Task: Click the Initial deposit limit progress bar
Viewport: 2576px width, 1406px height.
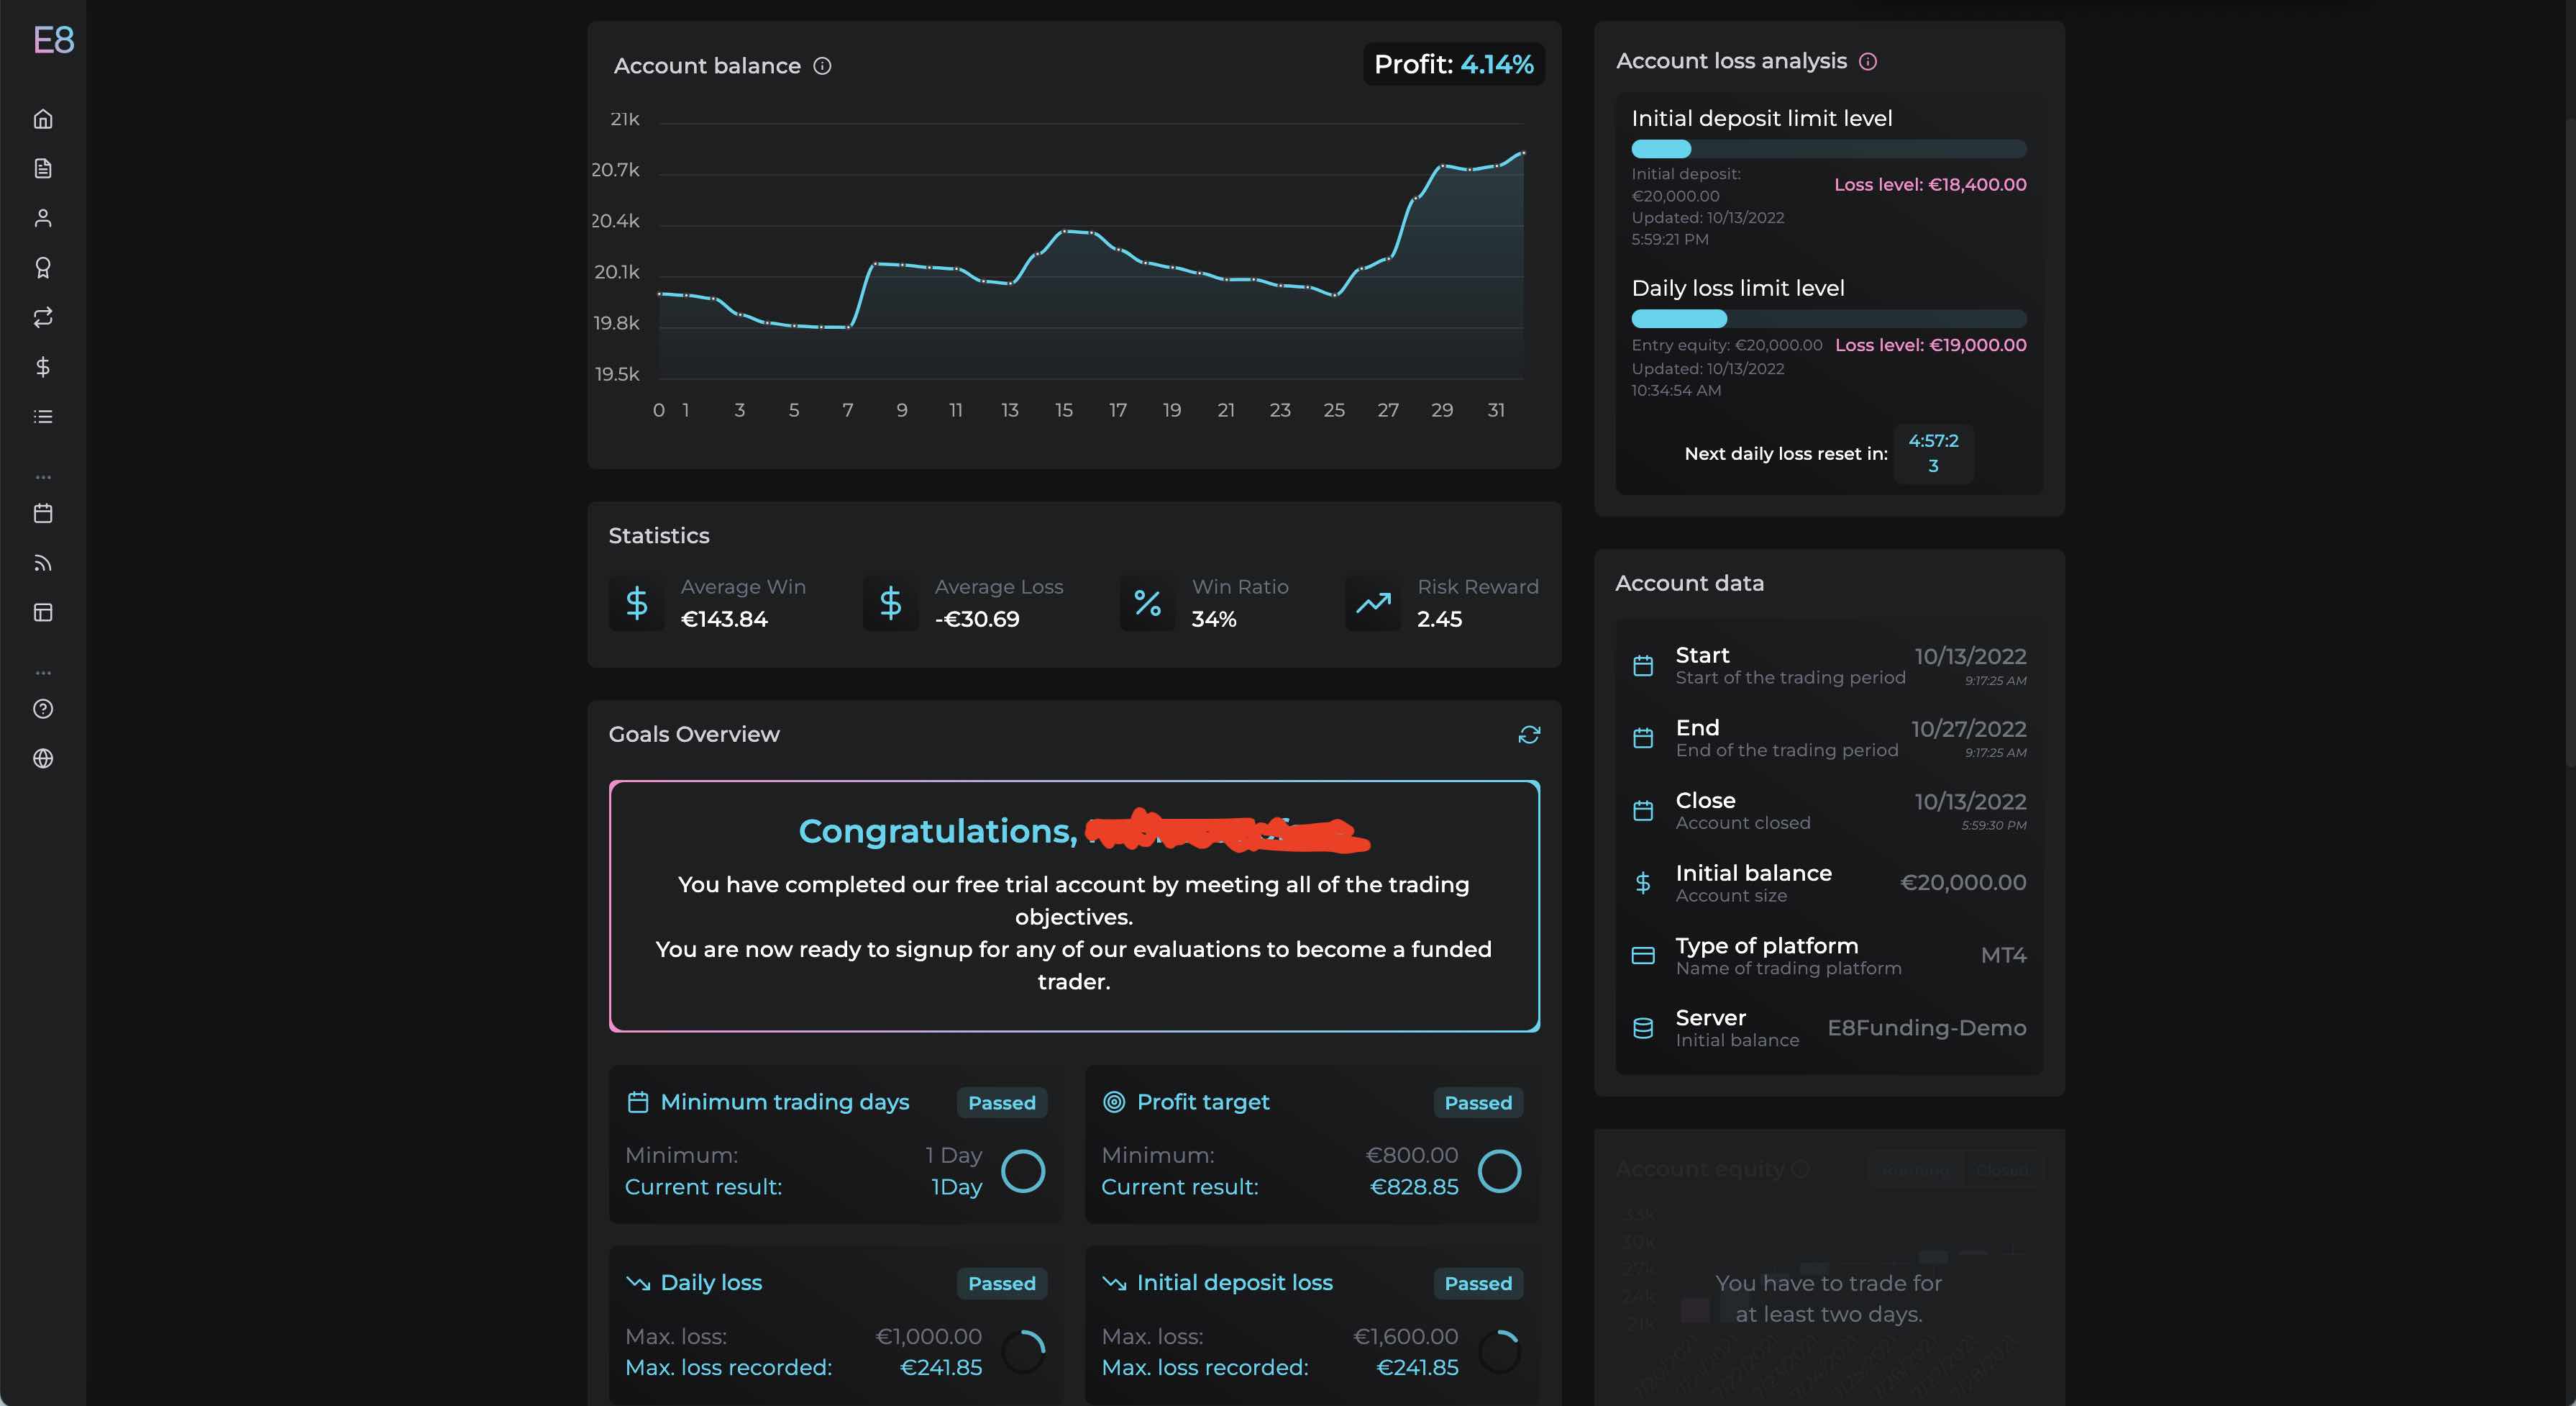Action: tap(1828, 149)
